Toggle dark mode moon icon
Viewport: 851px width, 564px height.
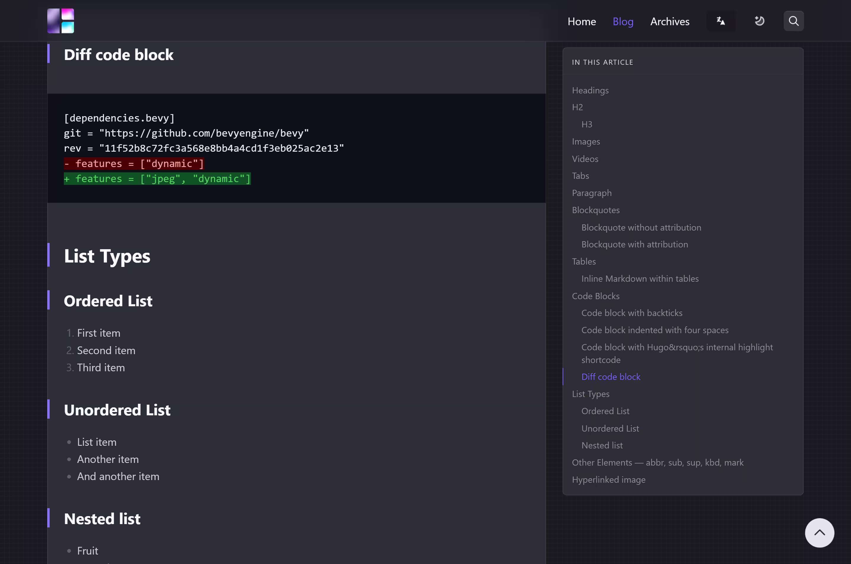(x=759, y=21)
